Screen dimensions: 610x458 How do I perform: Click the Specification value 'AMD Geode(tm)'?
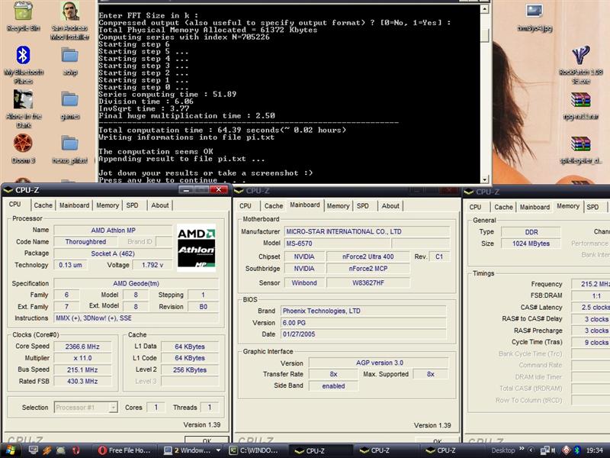[x=136, y=283]
